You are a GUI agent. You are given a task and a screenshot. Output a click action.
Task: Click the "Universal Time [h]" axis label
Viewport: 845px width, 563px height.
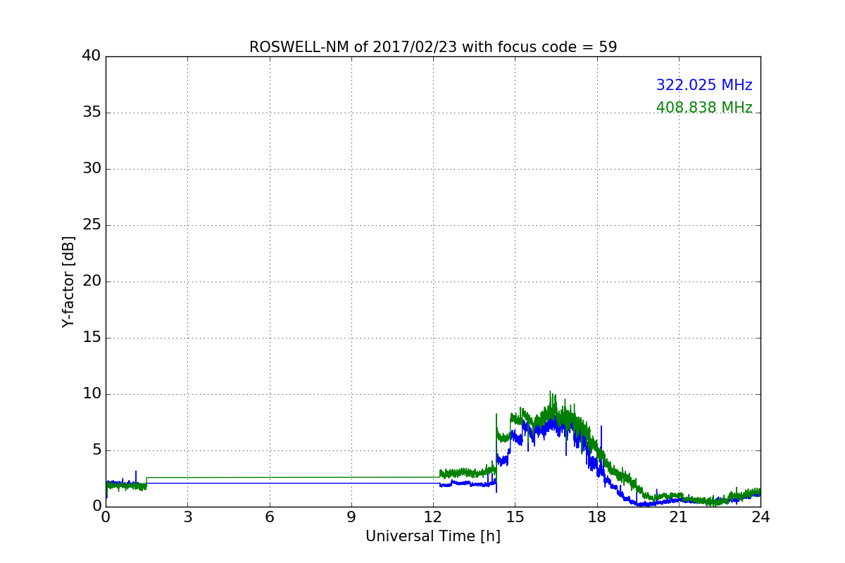point(433,536)
